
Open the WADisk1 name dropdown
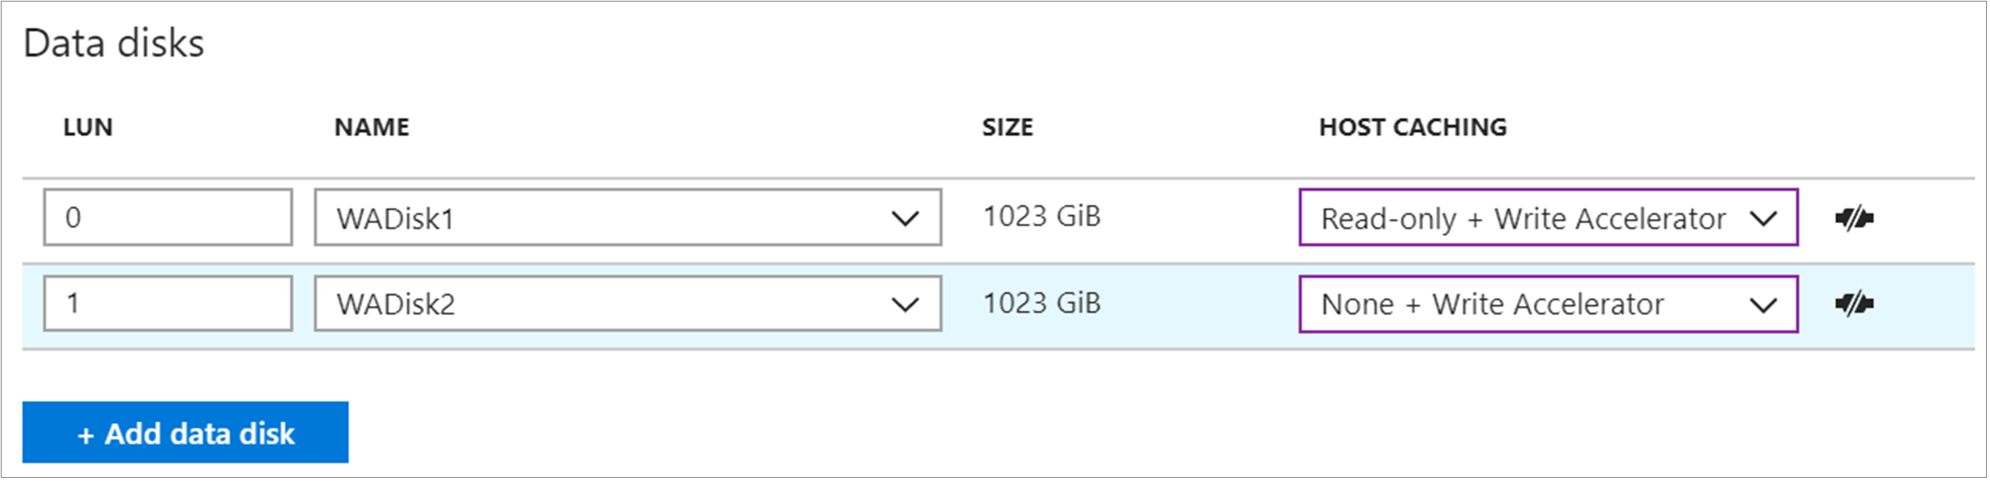pyautogui.click(x=627, y=218)
